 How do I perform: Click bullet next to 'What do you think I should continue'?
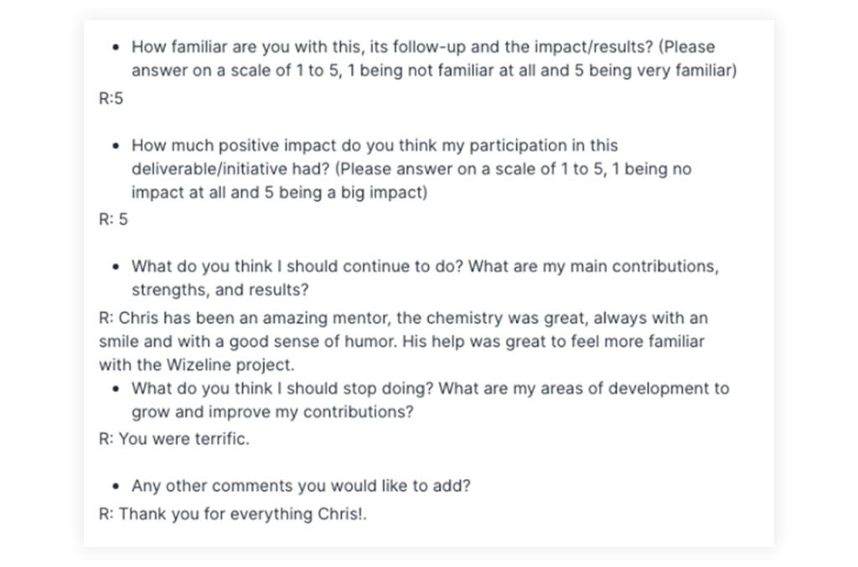coord(116,267)
